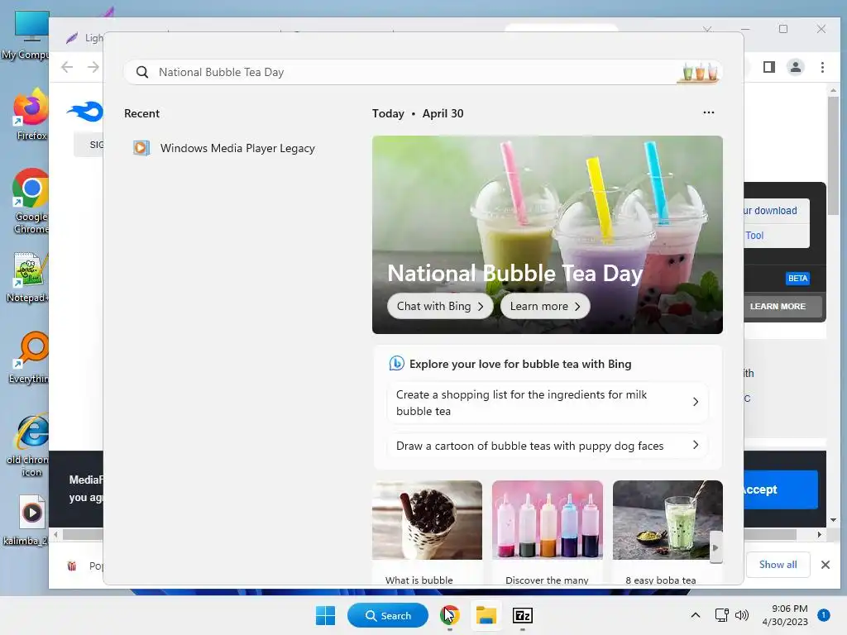Open the browser three-dot menu
847x635 pixels.
pyautogui.click(x=822, y=67)
